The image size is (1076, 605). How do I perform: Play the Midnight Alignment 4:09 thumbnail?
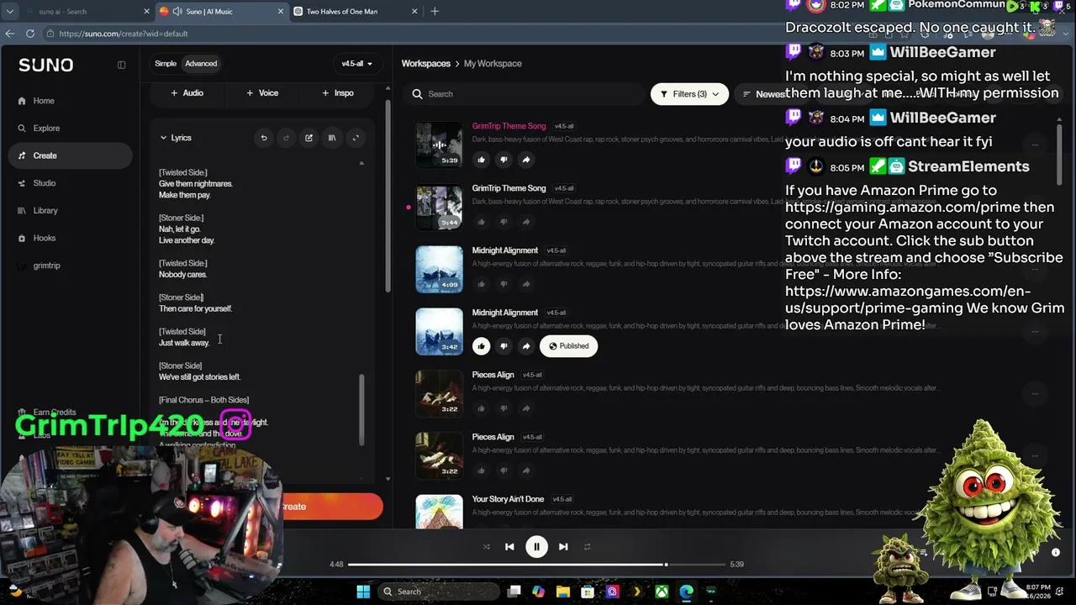(439, 269)
